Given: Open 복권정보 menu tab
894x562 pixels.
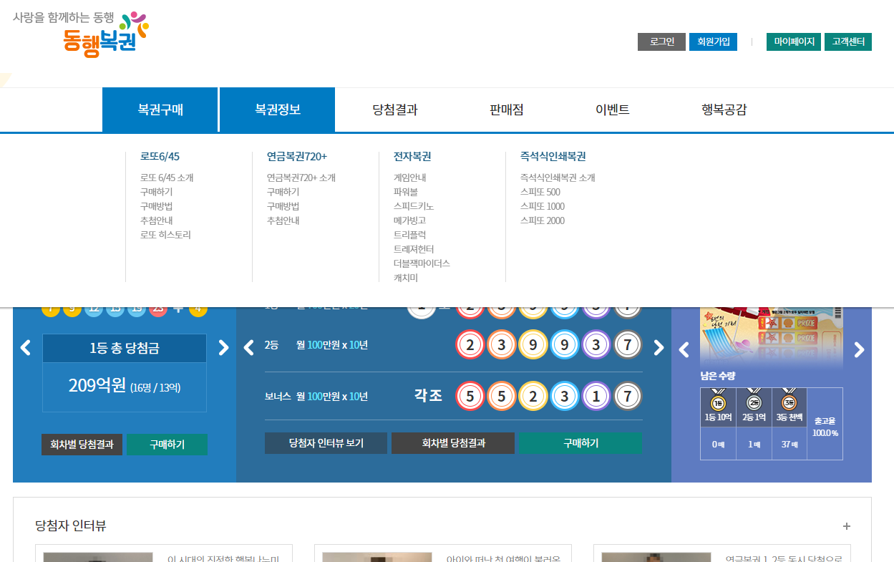Looking at the screenshot, I should coord(278,110).
